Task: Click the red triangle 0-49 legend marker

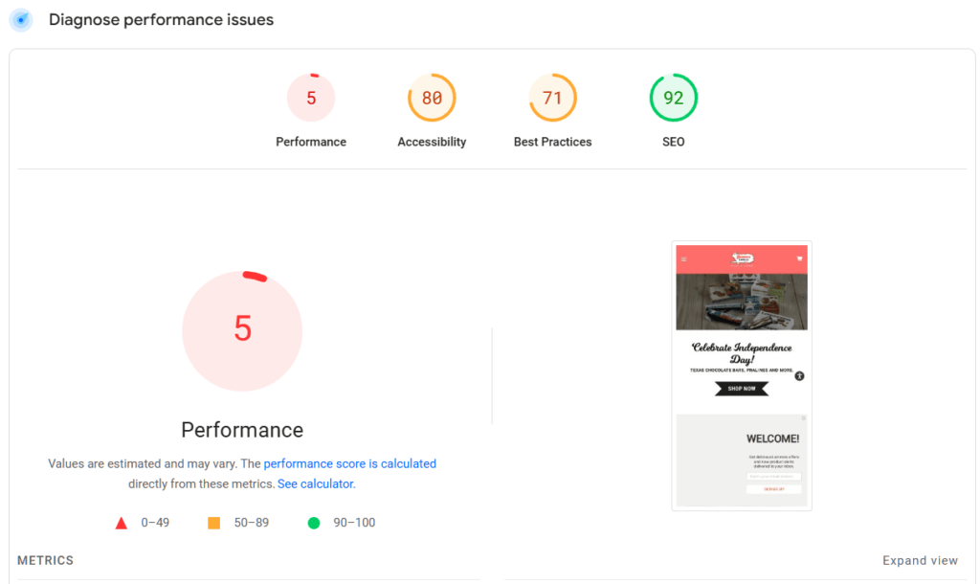Action: click(x=121, y=523)
